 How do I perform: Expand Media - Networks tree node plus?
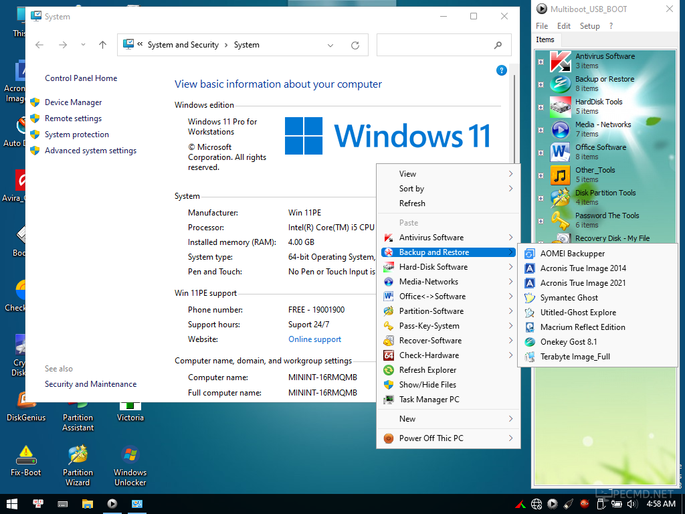point(541,130)
